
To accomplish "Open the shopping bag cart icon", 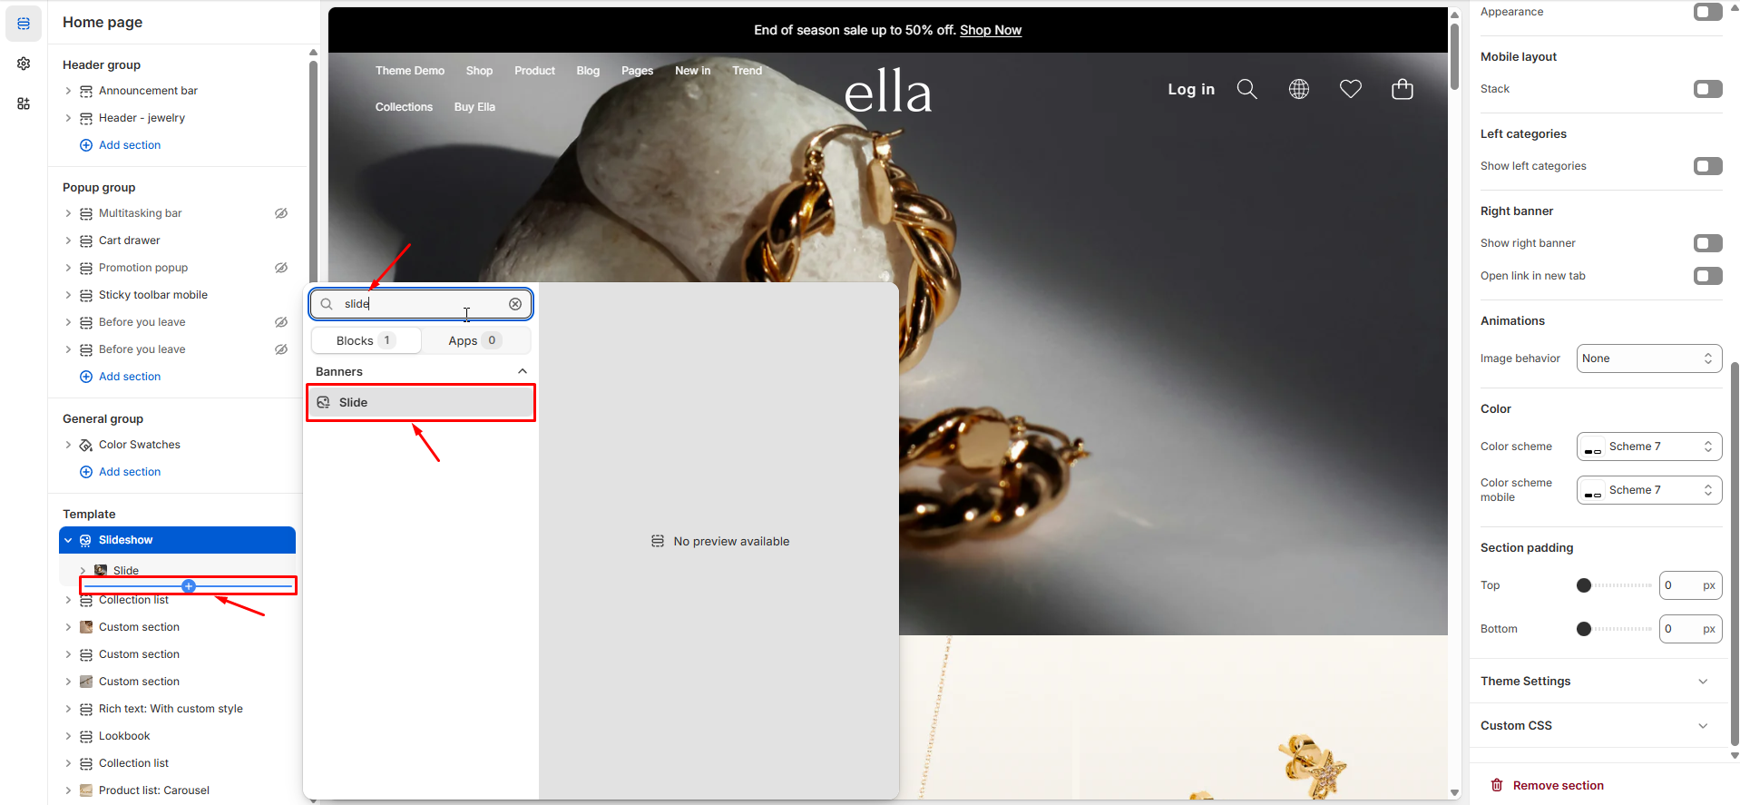I will (x=1403, y=89).
